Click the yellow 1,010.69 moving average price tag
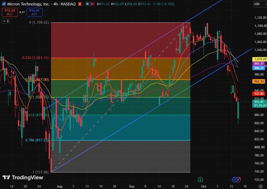The width and height of the screenshot is (267, 189). (x=260, y=59)
